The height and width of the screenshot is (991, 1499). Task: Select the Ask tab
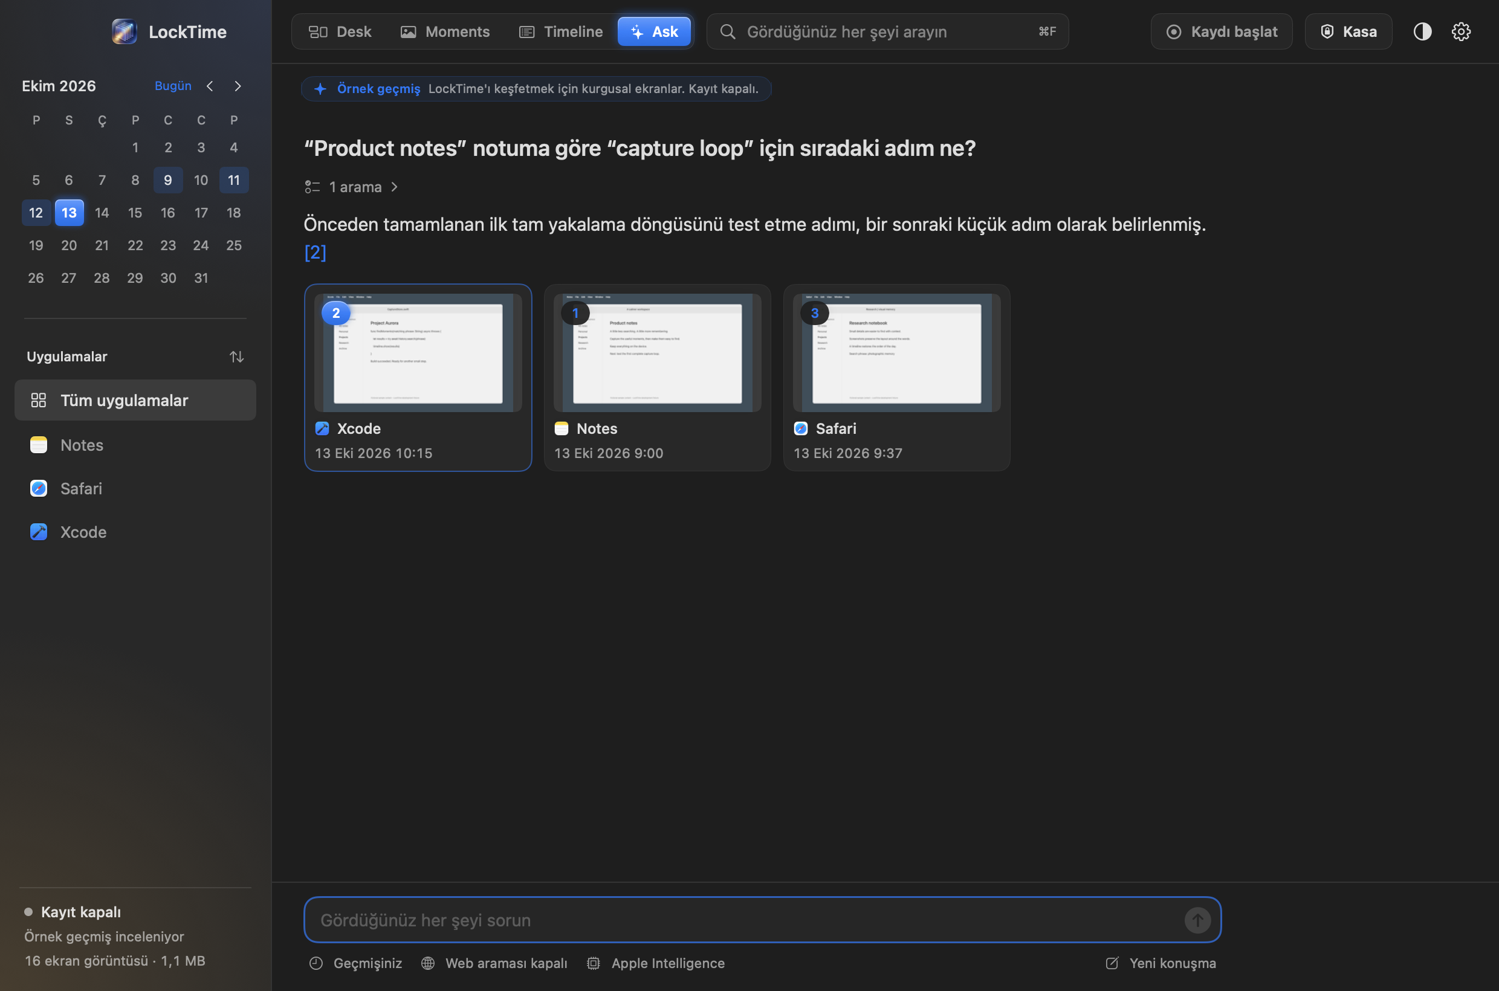point(654,31)
